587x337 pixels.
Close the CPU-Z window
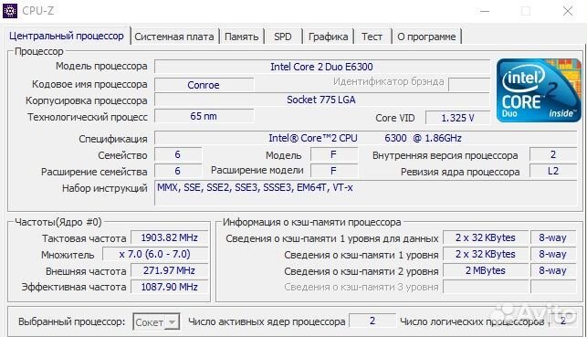click(x=568, y=11)
